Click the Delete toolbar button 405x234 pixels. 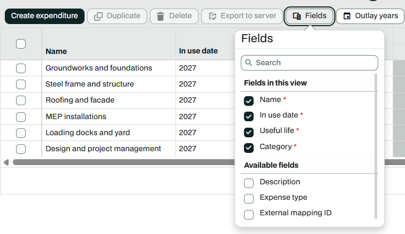pos(174,16)
